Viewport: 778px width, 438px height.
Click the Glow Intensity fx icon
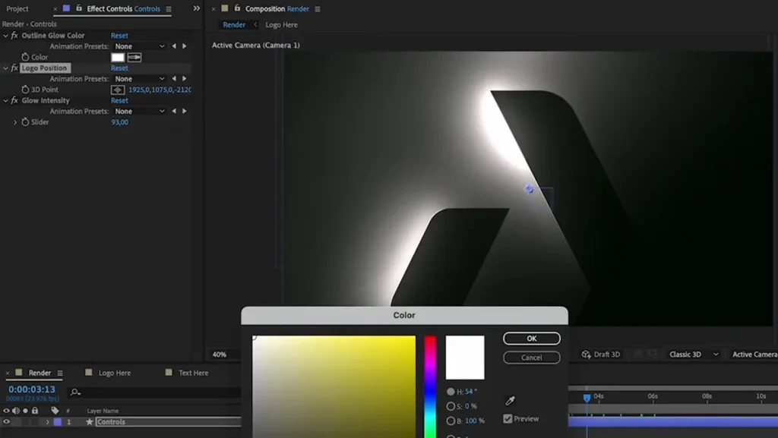(x=14, y=101)
